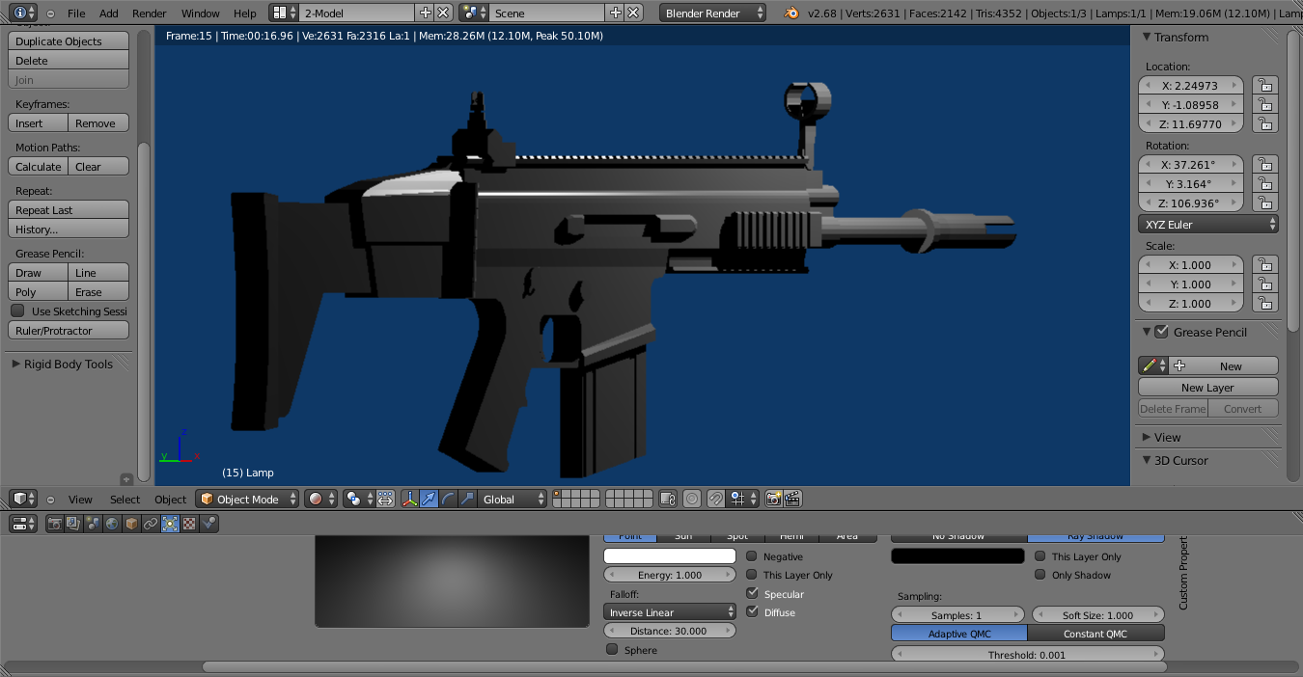Open the Inverse Linear falloff dropdown

point(670,612)
